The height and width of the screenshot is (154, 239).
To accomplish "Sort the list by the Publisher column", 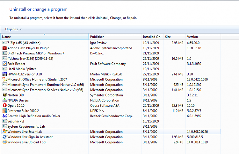I will pos(115,37).
